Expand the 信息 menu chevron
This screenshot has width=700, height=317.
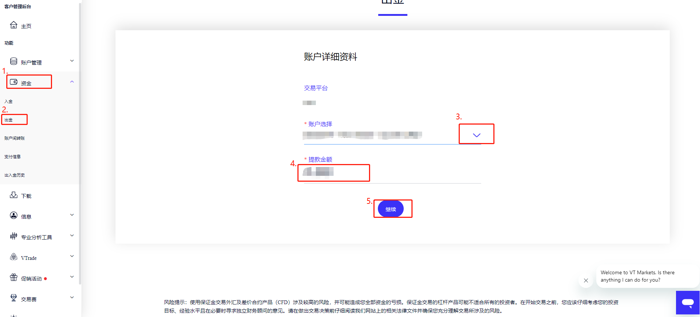coord(72,215)
